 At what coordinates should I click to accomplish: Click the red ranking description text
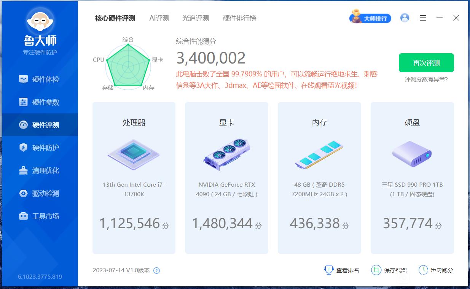(277, 80)
